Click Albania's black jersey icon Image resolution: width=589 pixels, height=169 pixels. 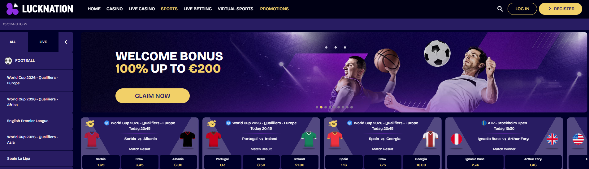(x=188, y=139)
